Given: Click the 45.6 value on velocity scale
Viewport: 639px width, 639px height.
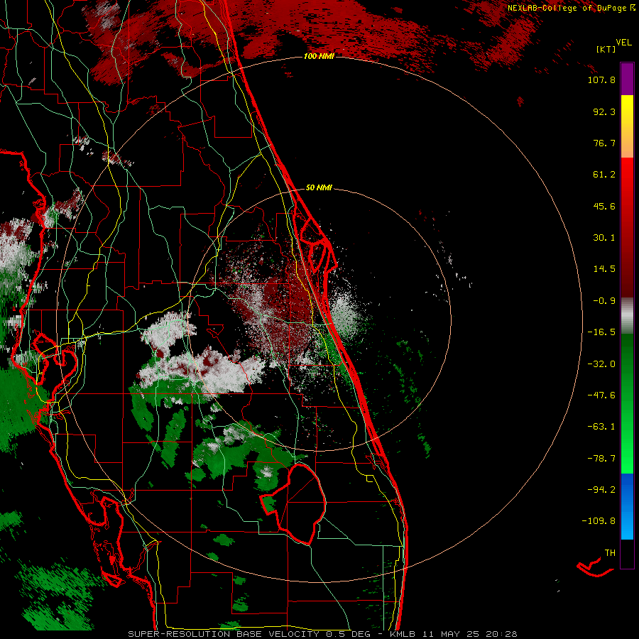Looking at the screenshot, I should (x=604, y=206).
